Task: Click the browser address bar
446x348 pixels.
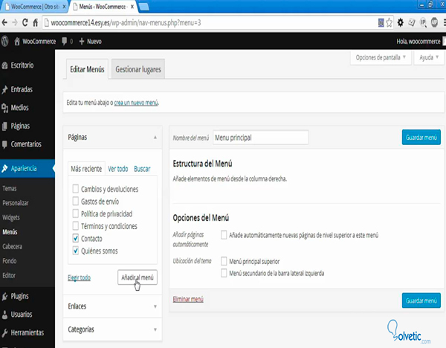Action: (210, 23)
